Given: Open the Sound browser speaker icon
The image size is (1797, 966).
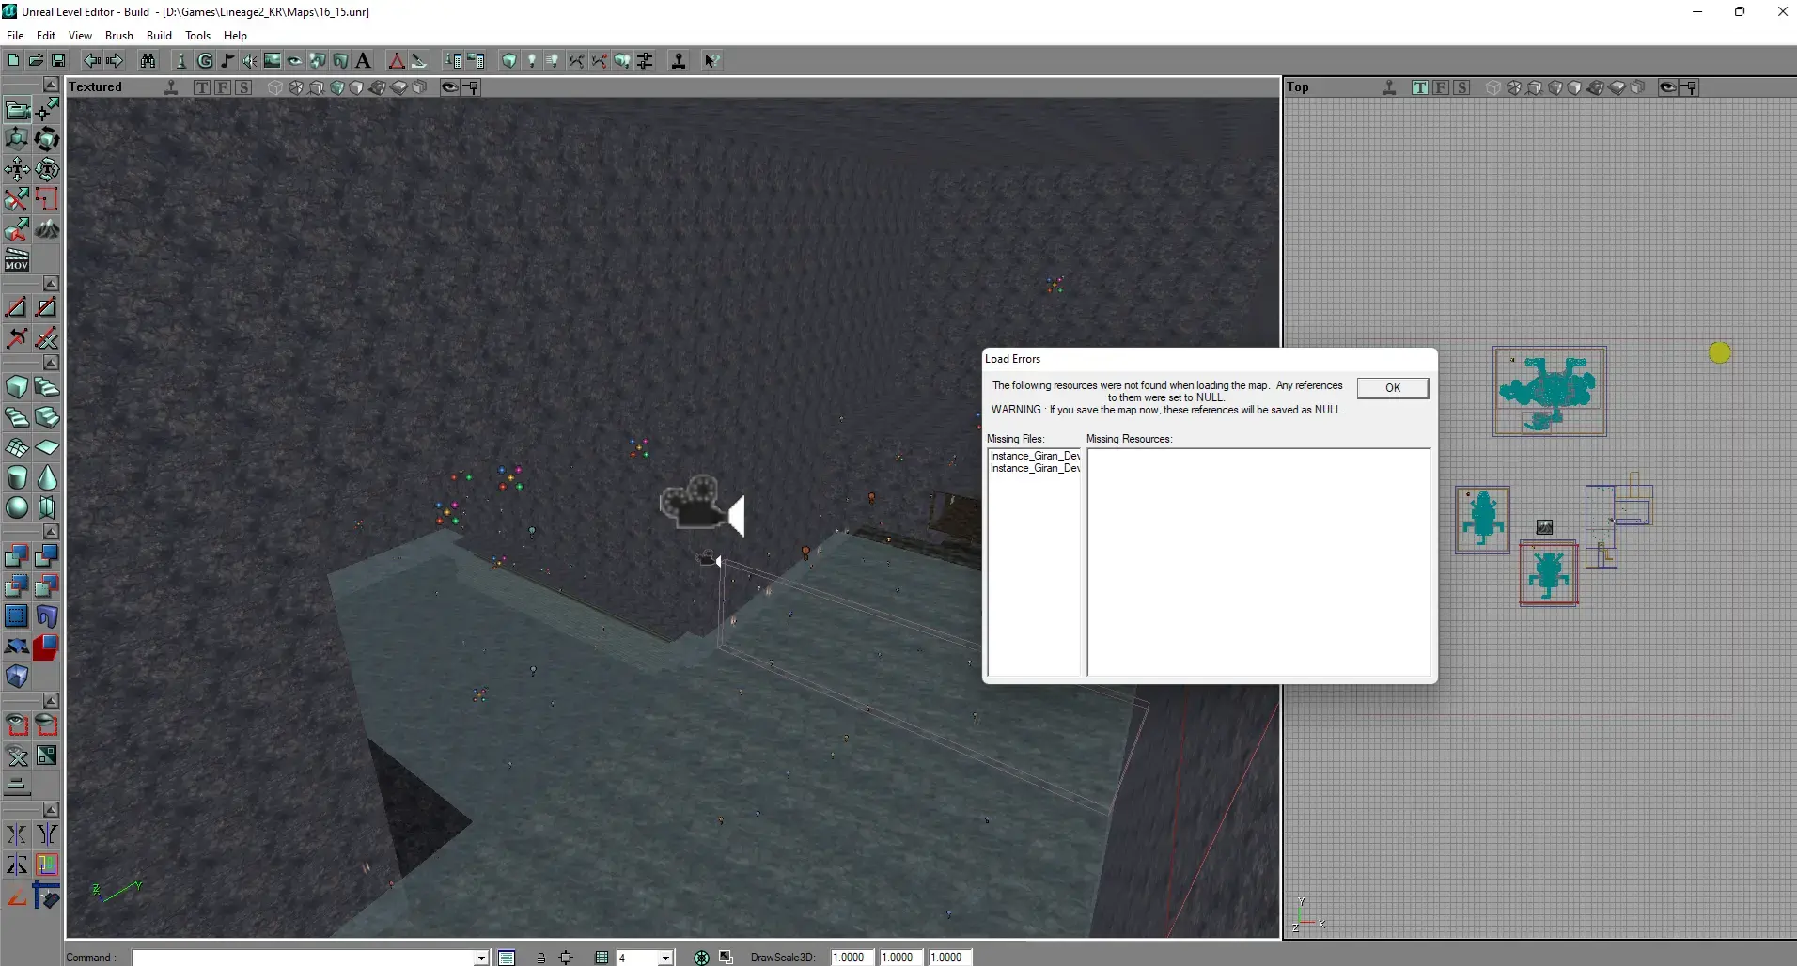Looking at the screenshot, I should click(250, 61).
